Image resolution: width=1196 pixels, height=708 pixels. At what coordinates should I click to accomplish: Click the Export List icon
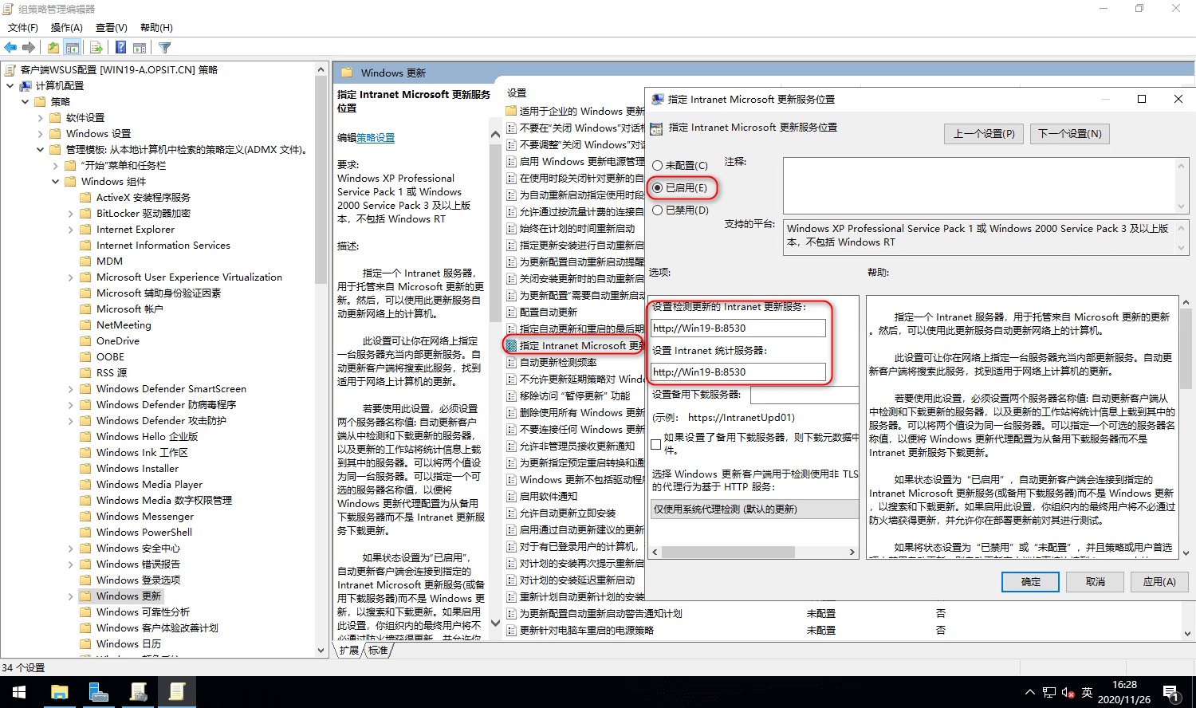[95, 47]
